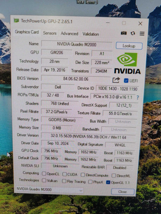
Task: Click the GPU Clock value 796 MHz
Action: coord(51,151)
